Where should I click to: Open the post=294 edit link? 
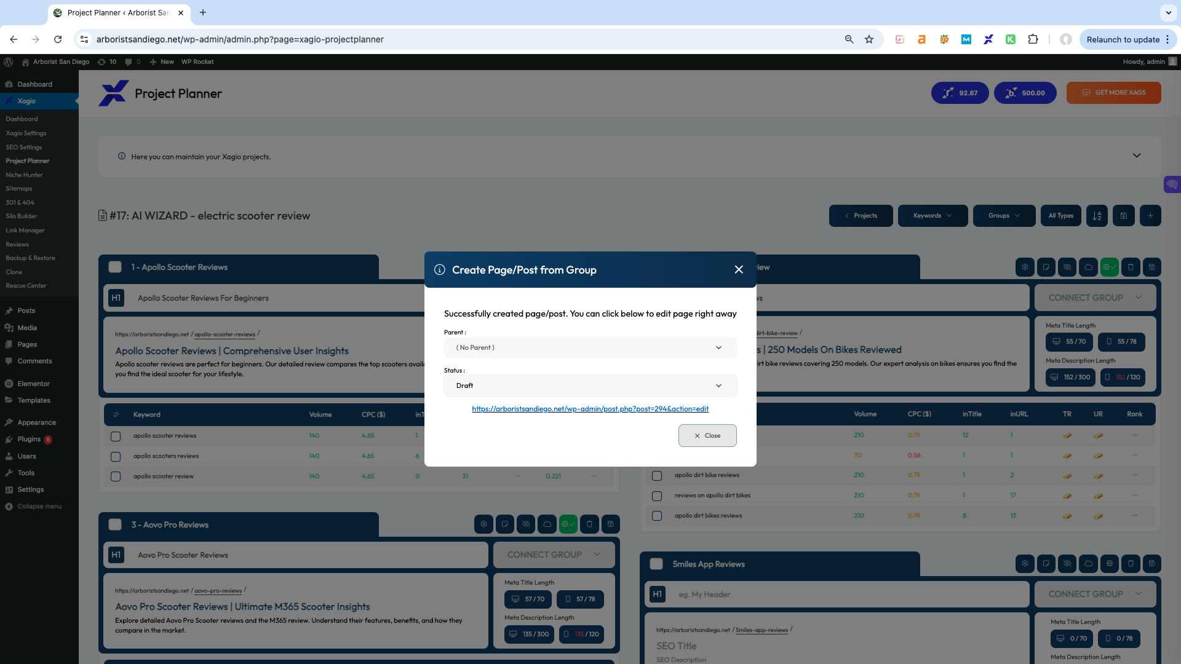[x=590, y=409]
